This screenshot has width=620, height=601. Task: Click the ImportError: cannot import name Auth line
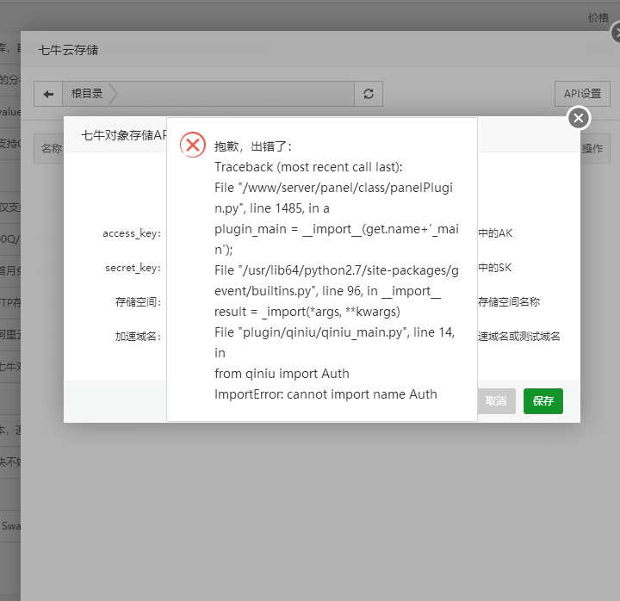point(325,394)
